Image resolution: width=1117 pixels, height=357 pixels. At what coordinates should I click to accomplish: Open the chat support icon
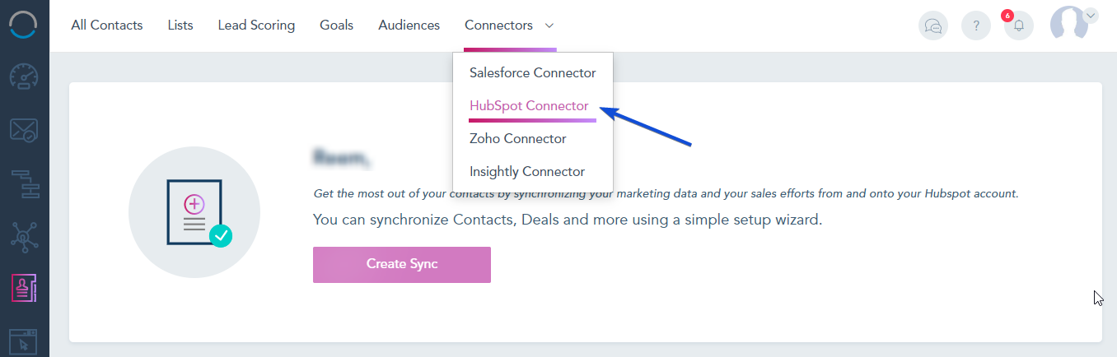933,25
